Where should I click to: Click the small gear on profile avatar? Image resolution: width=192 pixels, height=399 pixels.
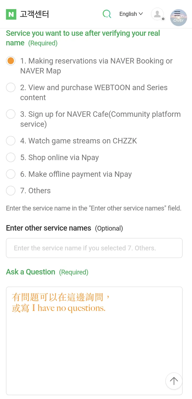(163, 19)
